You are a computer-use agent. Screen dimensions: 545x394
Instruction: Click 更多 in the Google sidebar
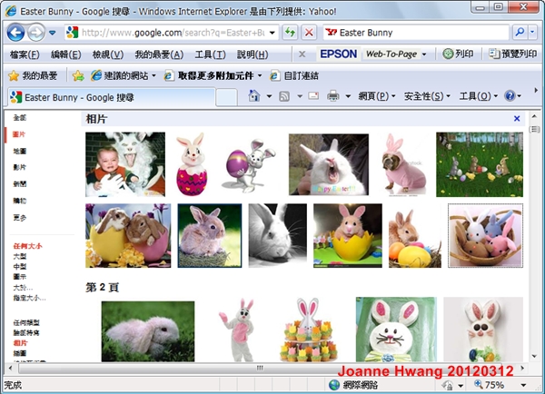pyautogui.click(x=19, y=218)
